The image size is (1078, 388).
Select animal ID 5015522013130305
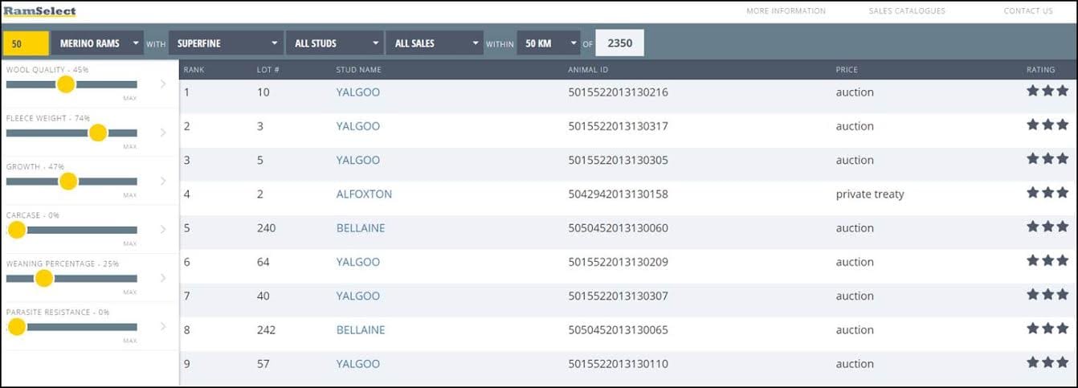coord(618,160)
